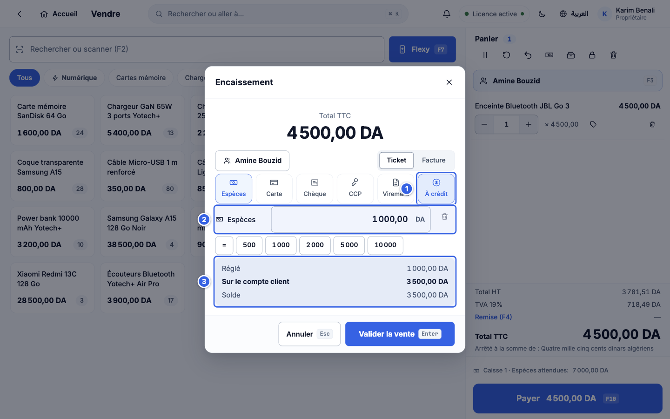
Task: Click Valider la vente button
Action: [x=400, y=334]
